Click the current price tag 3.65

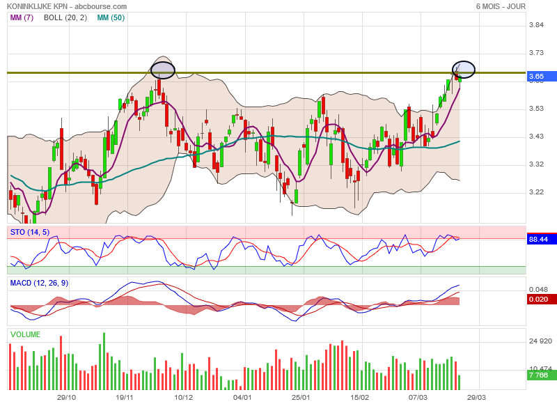pos(542,77)
